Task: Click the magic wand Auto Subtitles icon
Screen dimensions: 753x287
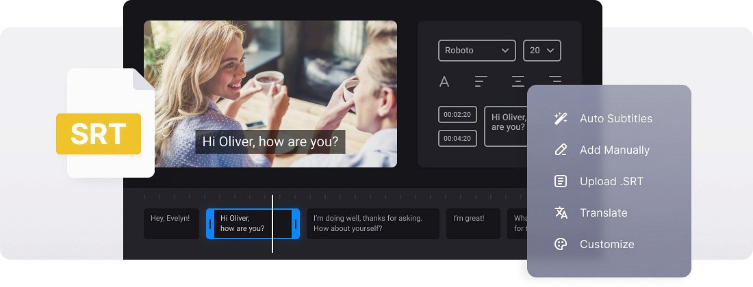Action: [561, 118]
